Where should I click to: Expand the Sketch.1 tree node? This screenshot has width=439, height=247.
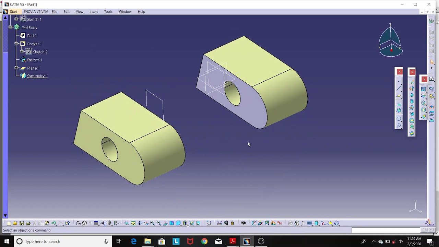tap(16, 19)
